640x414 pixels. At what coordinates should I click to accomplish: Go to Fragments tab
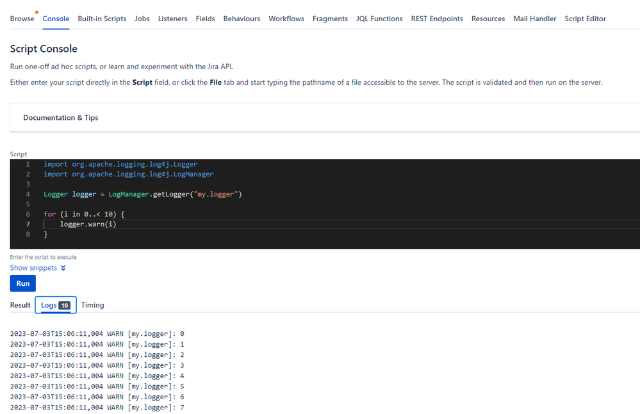(x=330, y=19)
